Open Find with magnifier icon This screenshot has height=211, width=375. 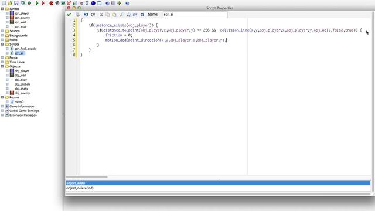[x=121, y=15]
